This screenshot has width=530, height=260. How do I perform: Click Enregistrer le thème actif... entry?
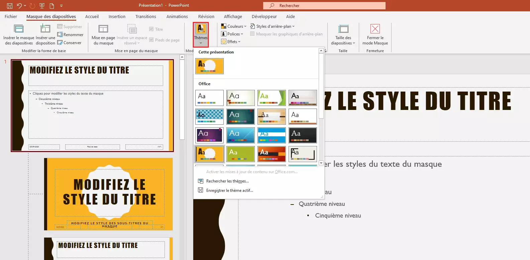(229, 190)
